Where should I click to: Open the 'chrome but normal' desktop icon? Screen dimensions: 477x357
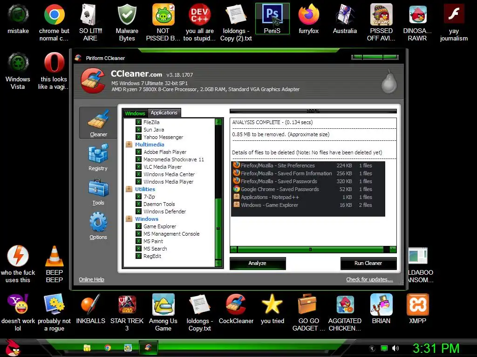pos(54,23)
